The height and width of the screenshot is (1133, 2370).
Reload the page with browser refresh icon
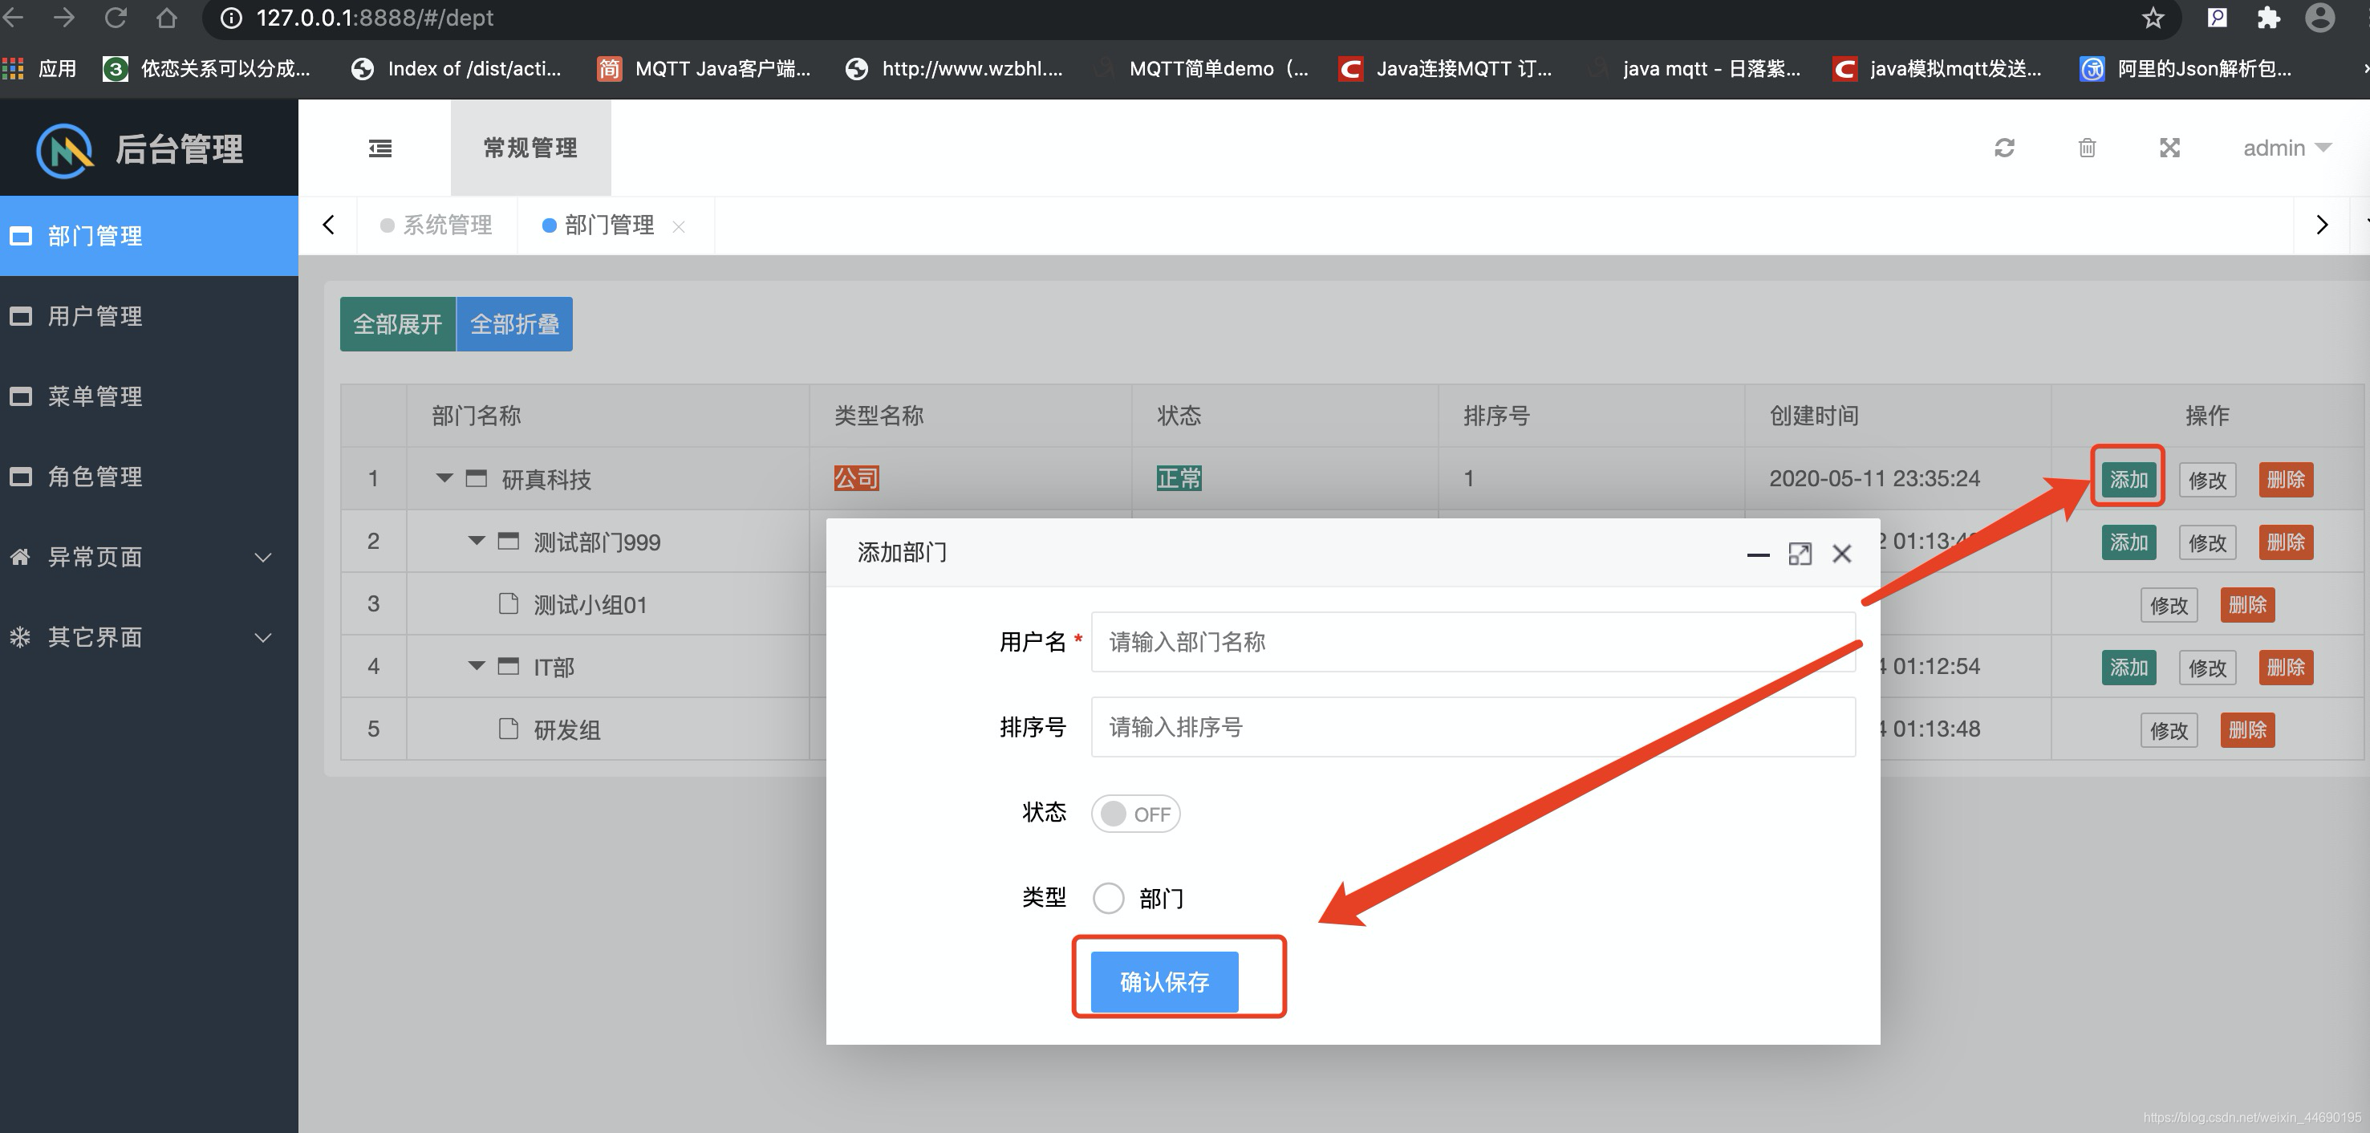115,18
